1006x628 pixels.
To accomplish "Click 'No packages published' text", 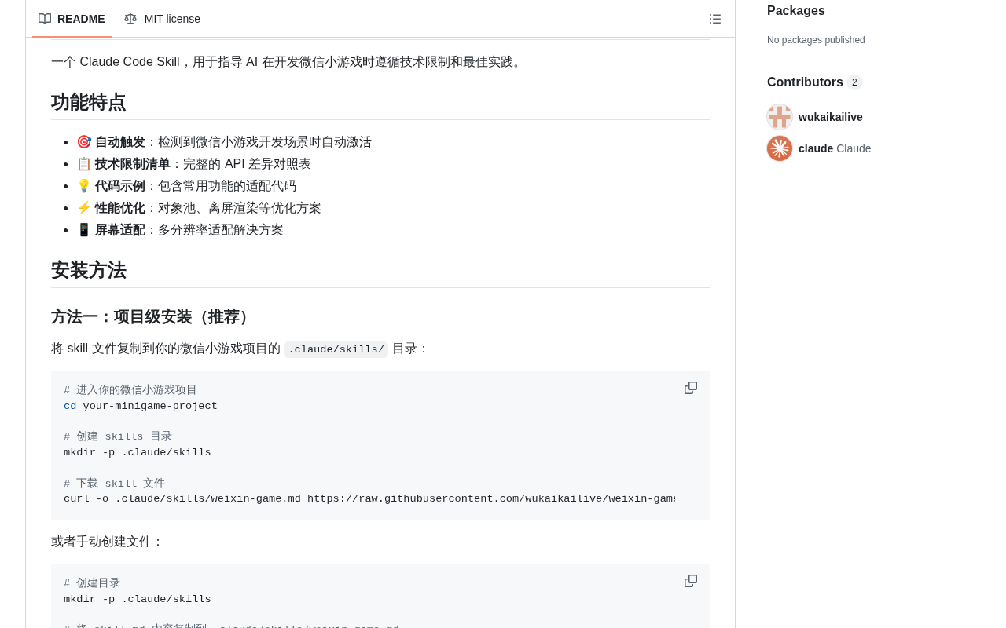I will pos(816,40).
